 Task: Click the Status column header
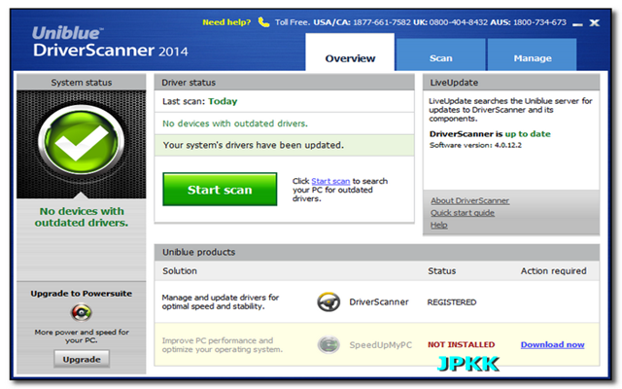click(x=441, y=271)
